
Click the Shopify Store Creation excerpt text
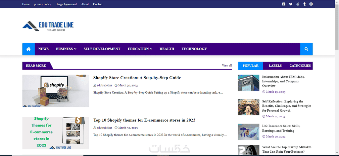click(158, 92)
